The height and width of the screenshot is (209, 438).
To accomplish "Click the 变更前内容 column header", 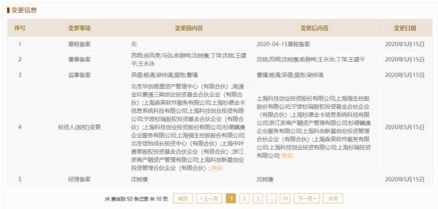I will 189,28.
